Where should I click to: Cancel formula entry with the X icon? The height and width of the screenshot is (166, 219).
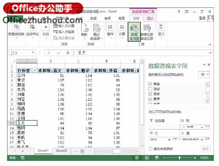(x=49, y=53)
